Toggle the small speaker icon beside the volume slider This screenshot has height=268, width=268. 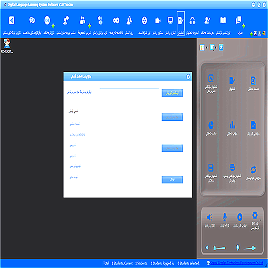[207, 248]
